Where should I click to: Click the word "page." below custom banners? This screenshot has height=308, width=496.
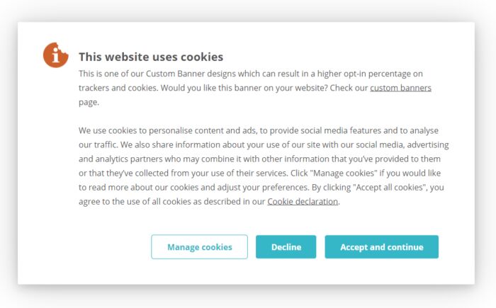coord(89,102)
